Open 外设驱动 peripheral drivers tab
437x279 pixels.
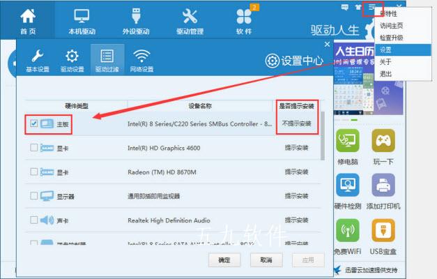136,21
